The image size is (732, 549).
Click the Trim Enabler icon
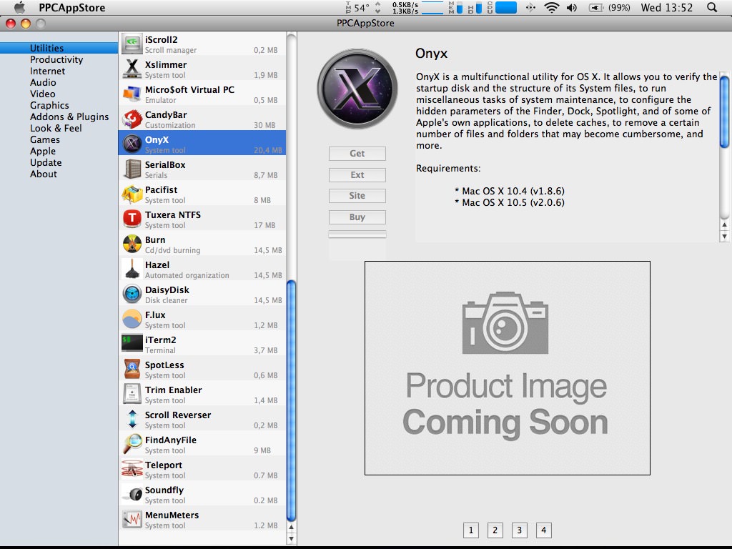click(132, 394)
